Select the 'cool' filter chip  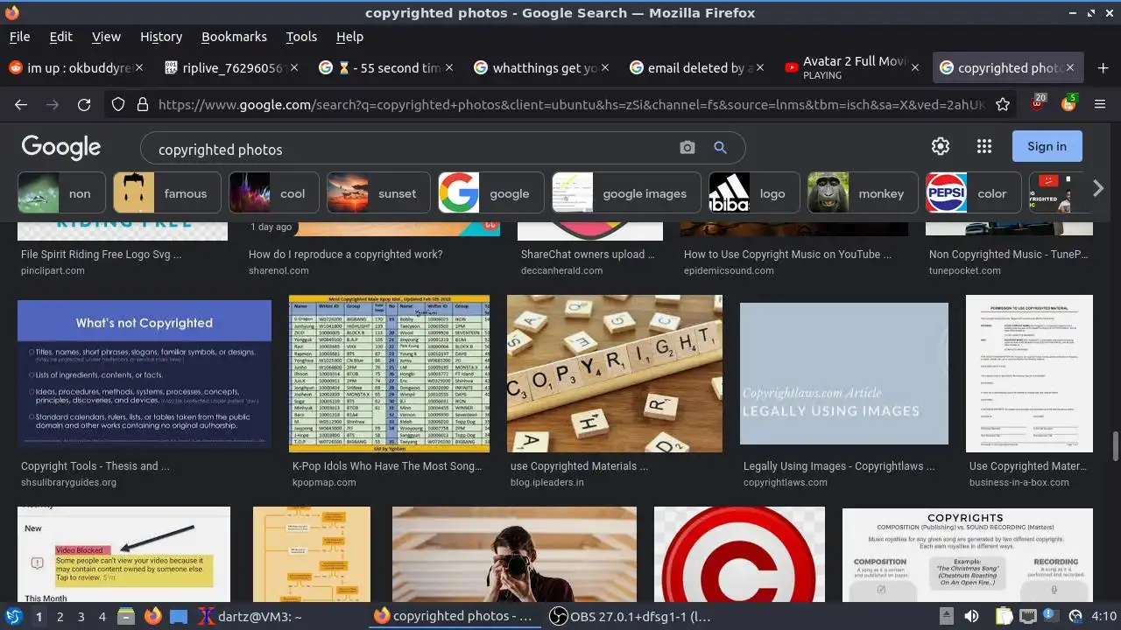tap(273, 193)
